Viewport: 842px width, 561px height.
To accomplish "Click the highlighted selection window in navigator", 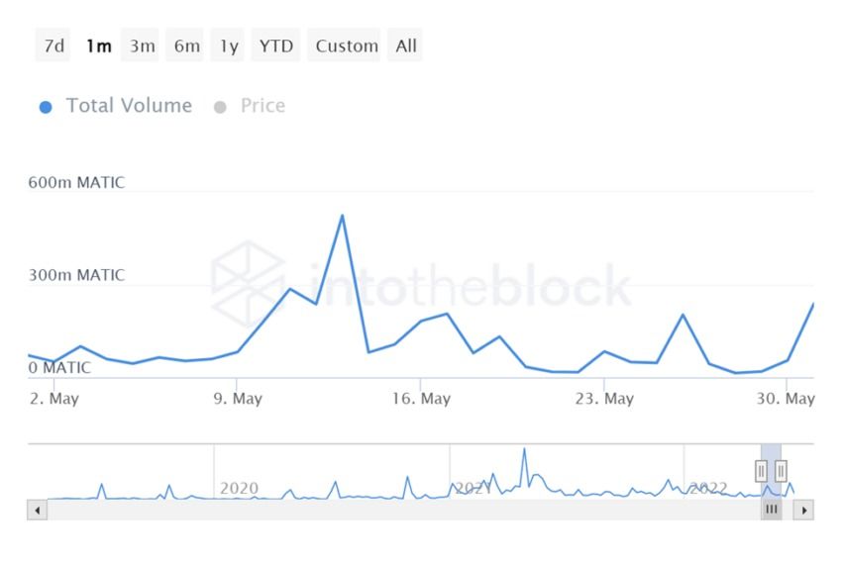I will (771, 485).
